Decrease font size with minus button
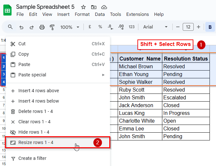216x166 pixels. click(x=178, y=27)
